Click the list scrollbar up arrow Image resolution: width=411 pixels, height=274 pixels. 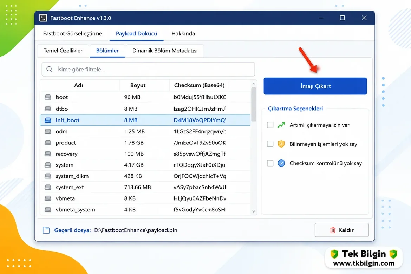click(254, 83)
